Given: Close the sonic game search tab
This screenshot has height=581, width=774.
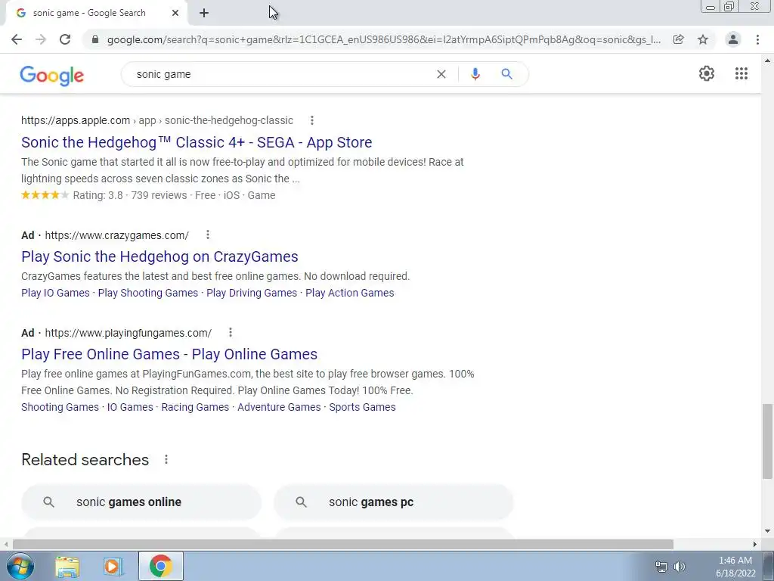Looking at the screenshot, I should 175,13.
